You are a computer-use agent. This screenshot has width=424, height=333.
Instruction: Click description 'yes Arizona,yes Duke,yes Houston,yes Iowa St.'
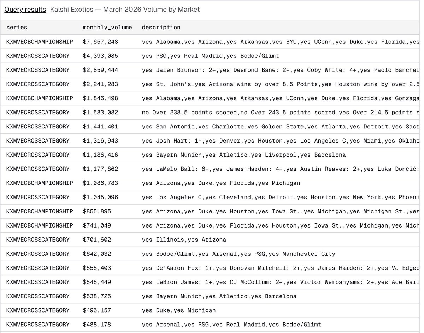[281, 211]
